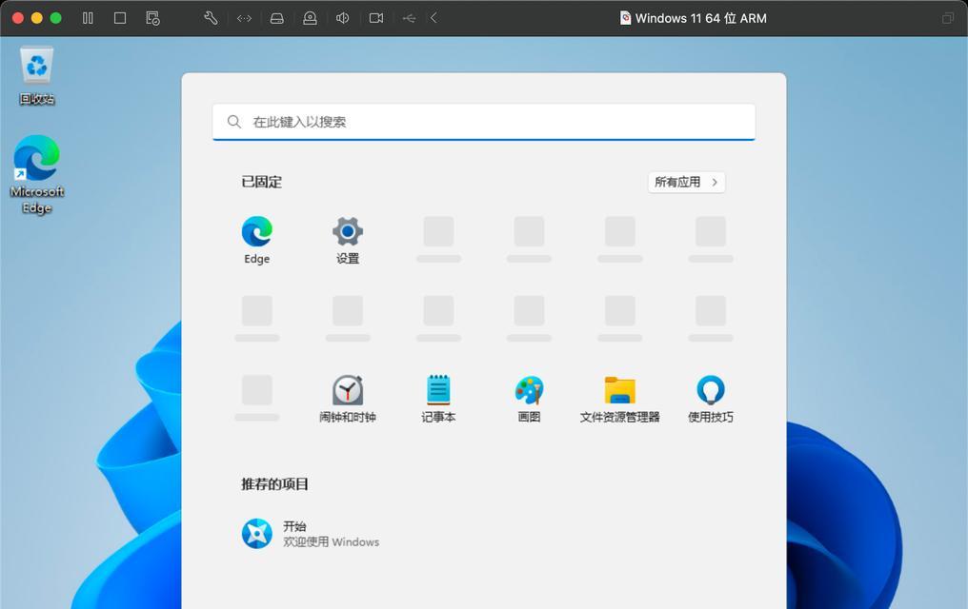The image size is (968, 609).
Task: Click the search magnifier icon
Action: pyautogui.click(x=234, y=122)
